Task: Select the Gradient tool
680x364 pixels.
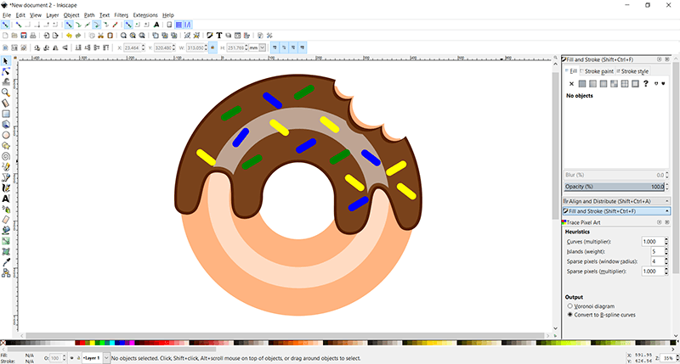Action: pos(6,241)
